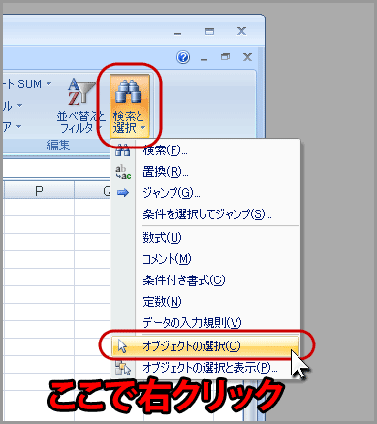
Task: Close the workbook with inner X button
Action: pyautogui.click(x=247, y=57)
